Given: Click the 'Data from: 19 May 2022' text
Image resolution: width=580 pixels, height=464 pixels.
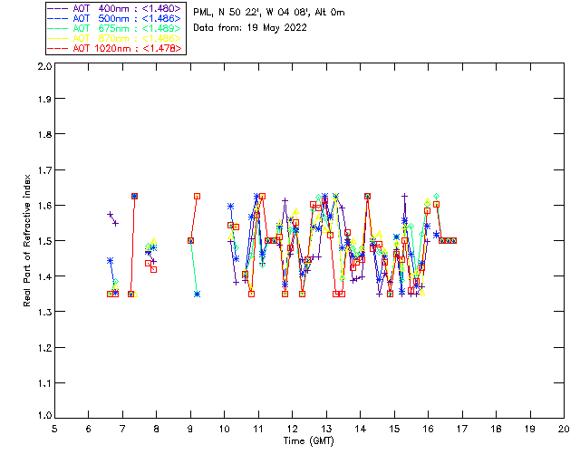Looking at the screenshot, I should click(250, 28).
